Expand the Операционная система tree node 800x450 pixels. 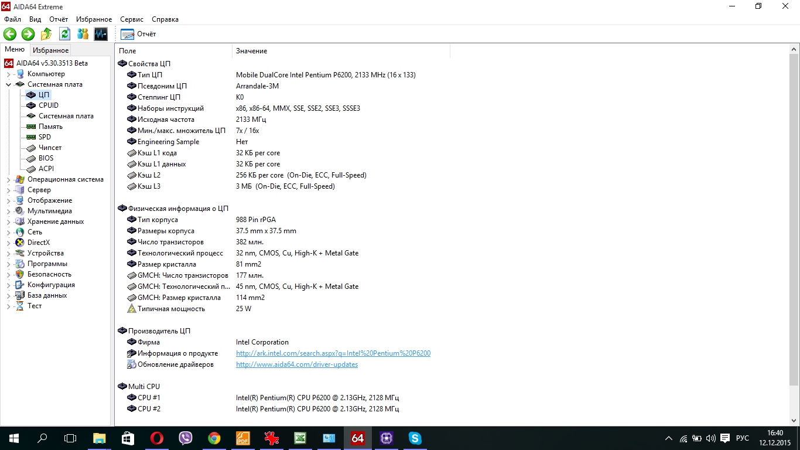[8, 179]
